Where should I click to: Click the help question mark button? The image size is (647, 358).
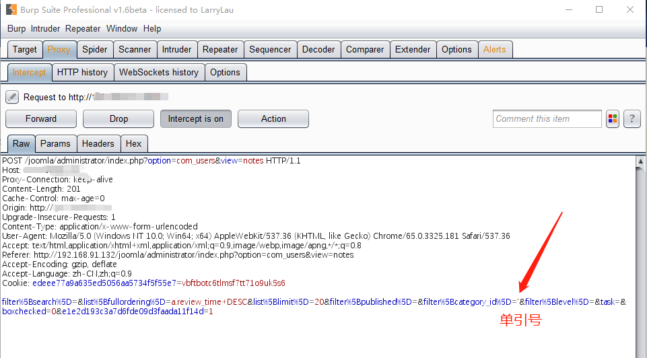[x=632, y=119]
